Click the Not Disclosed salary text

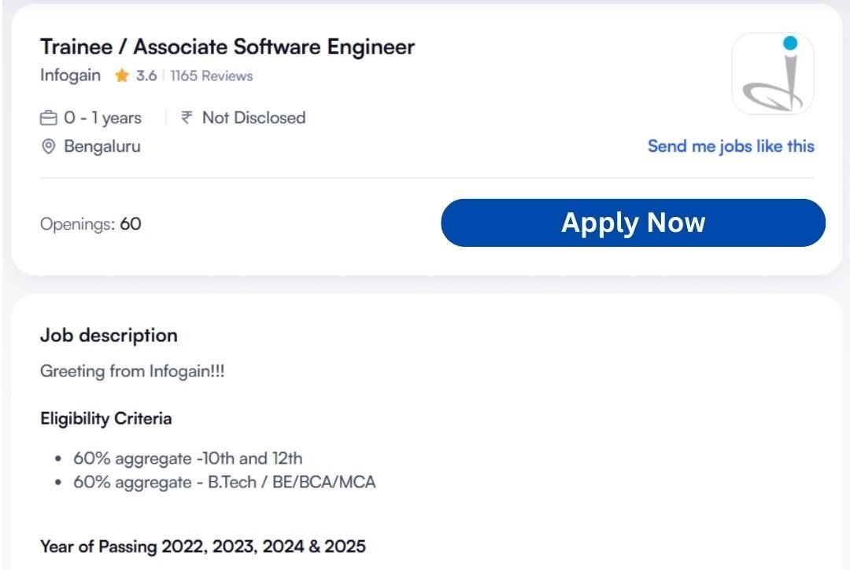tap(253, 118)
